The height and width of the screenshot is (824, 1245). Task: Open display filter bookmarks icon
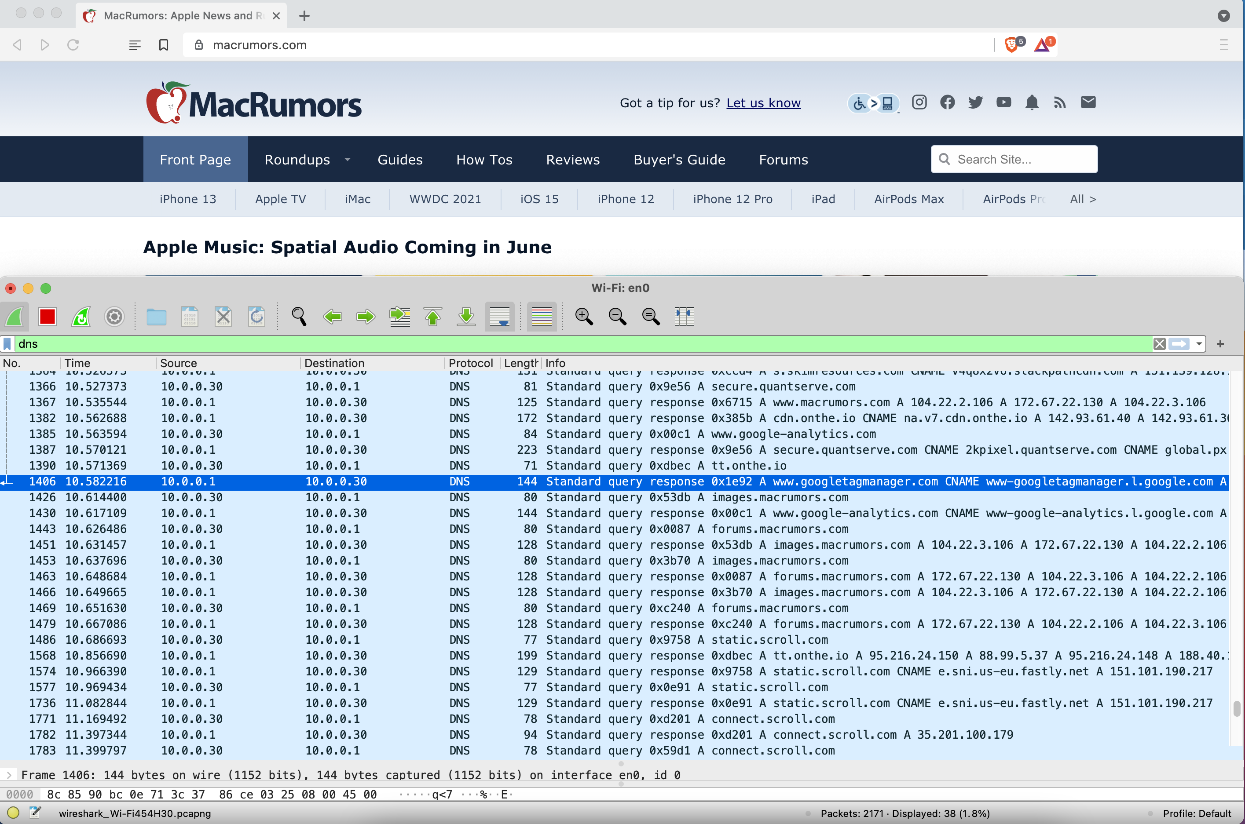point(7,344)
